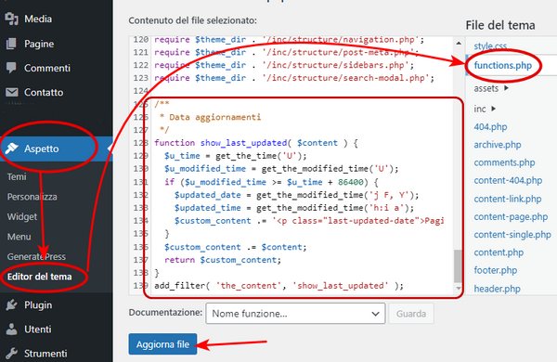Click the code editor scrollbar thumb

pyautogui.click(x=459, y=265)
